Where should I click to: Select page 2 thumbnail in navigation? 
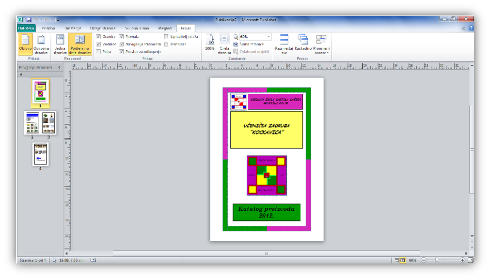[x=32, y=123]
